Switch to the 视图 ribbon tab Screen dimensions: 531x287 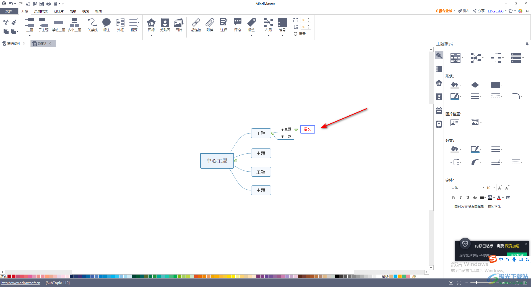86,11
